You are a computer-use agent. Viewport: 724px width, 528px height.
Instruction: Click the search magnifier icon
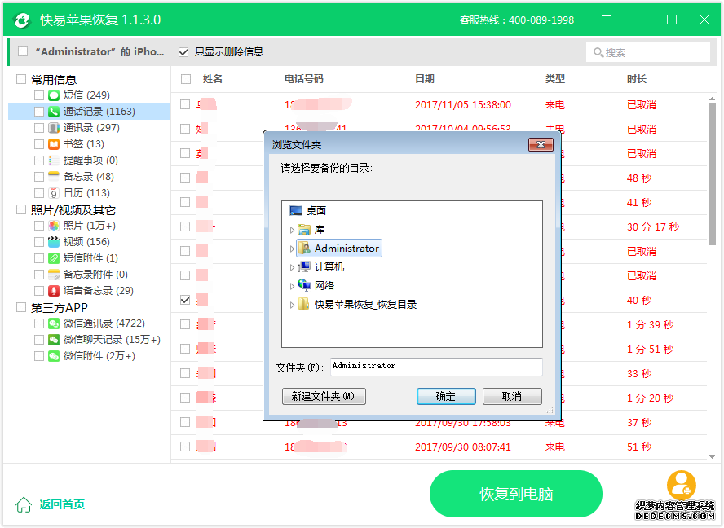pyautogui.click(x=598, y=53)
